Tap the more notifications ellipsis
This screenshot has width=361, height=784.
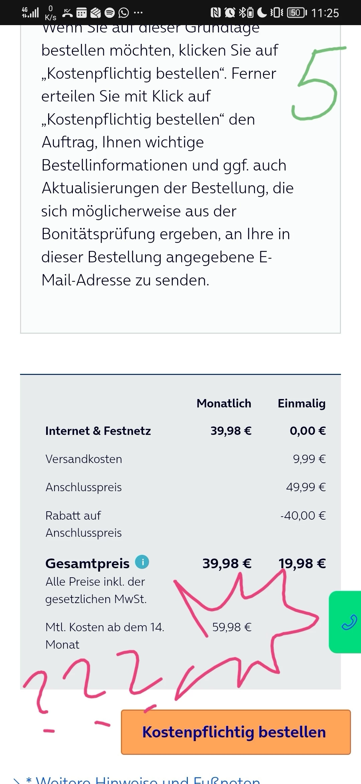[138, 13]
